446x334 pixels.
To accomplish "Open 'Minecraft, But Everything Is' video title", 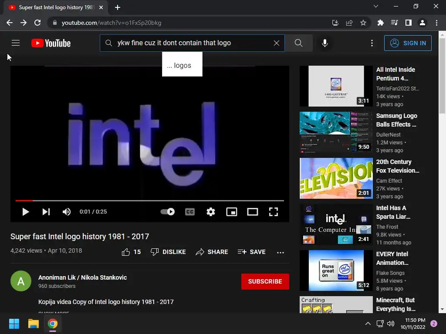I will (x=395, y=304).
